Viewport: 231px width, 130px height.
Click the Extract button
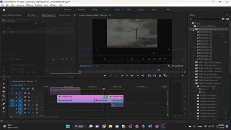(154, 75)
